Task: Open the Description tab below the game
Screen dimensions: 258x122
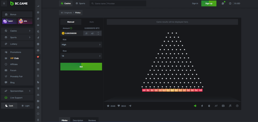Action: pos(78,120)
